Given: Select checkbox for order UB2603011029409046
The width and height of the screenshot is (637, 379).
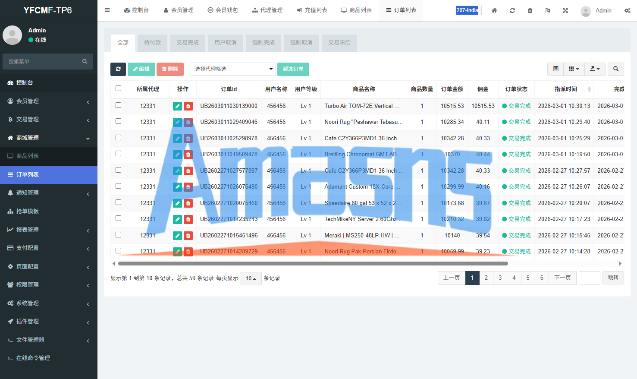Looking at the screenshot, I should tap(119, 121).
